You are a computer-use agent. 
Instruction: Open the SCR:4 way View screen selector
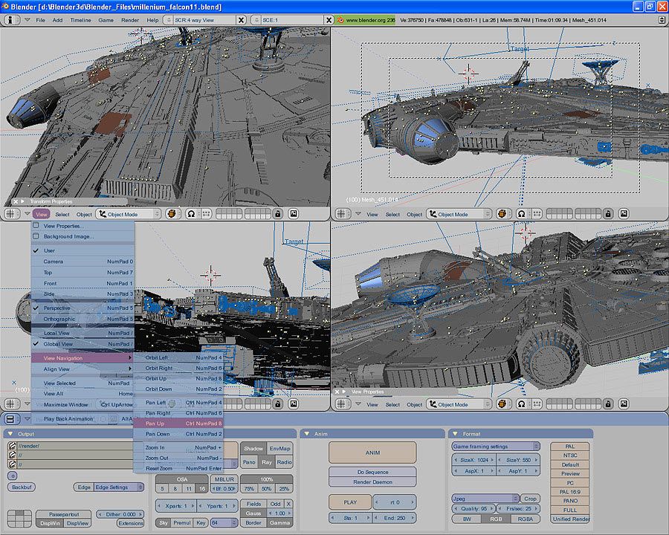[x=168, y=20]
